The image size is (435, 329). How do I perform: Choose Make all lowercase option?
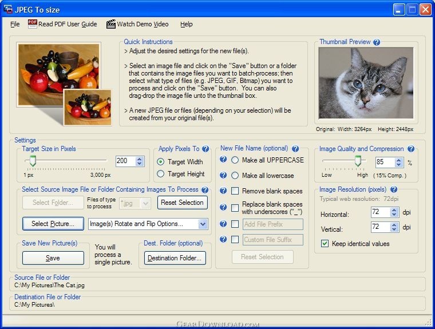(x=235, y=176)
